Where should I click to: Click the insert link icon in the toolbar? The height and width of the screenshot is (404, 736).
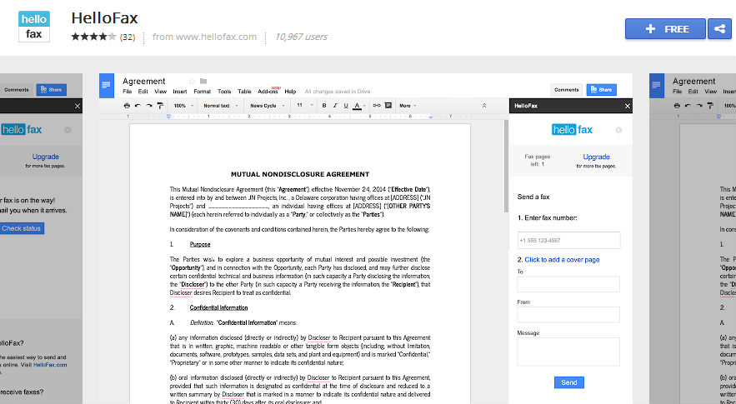coord(377,106)
